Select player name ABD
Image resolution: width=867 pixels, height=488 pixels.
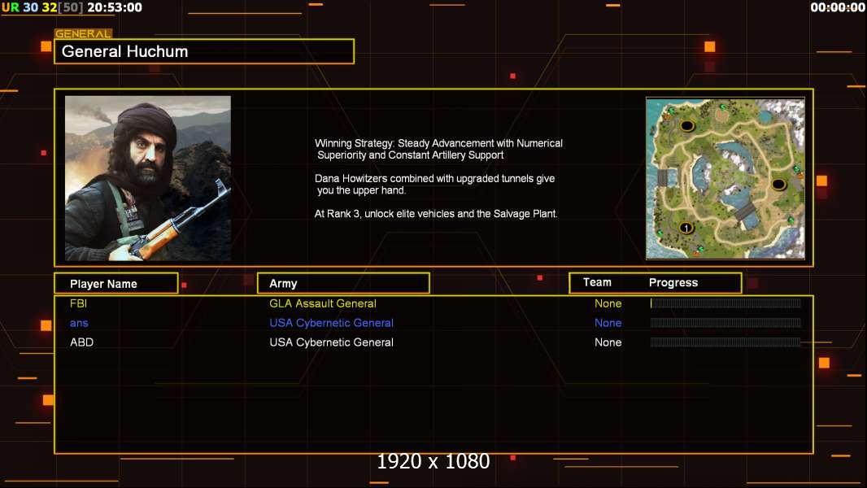81,342
